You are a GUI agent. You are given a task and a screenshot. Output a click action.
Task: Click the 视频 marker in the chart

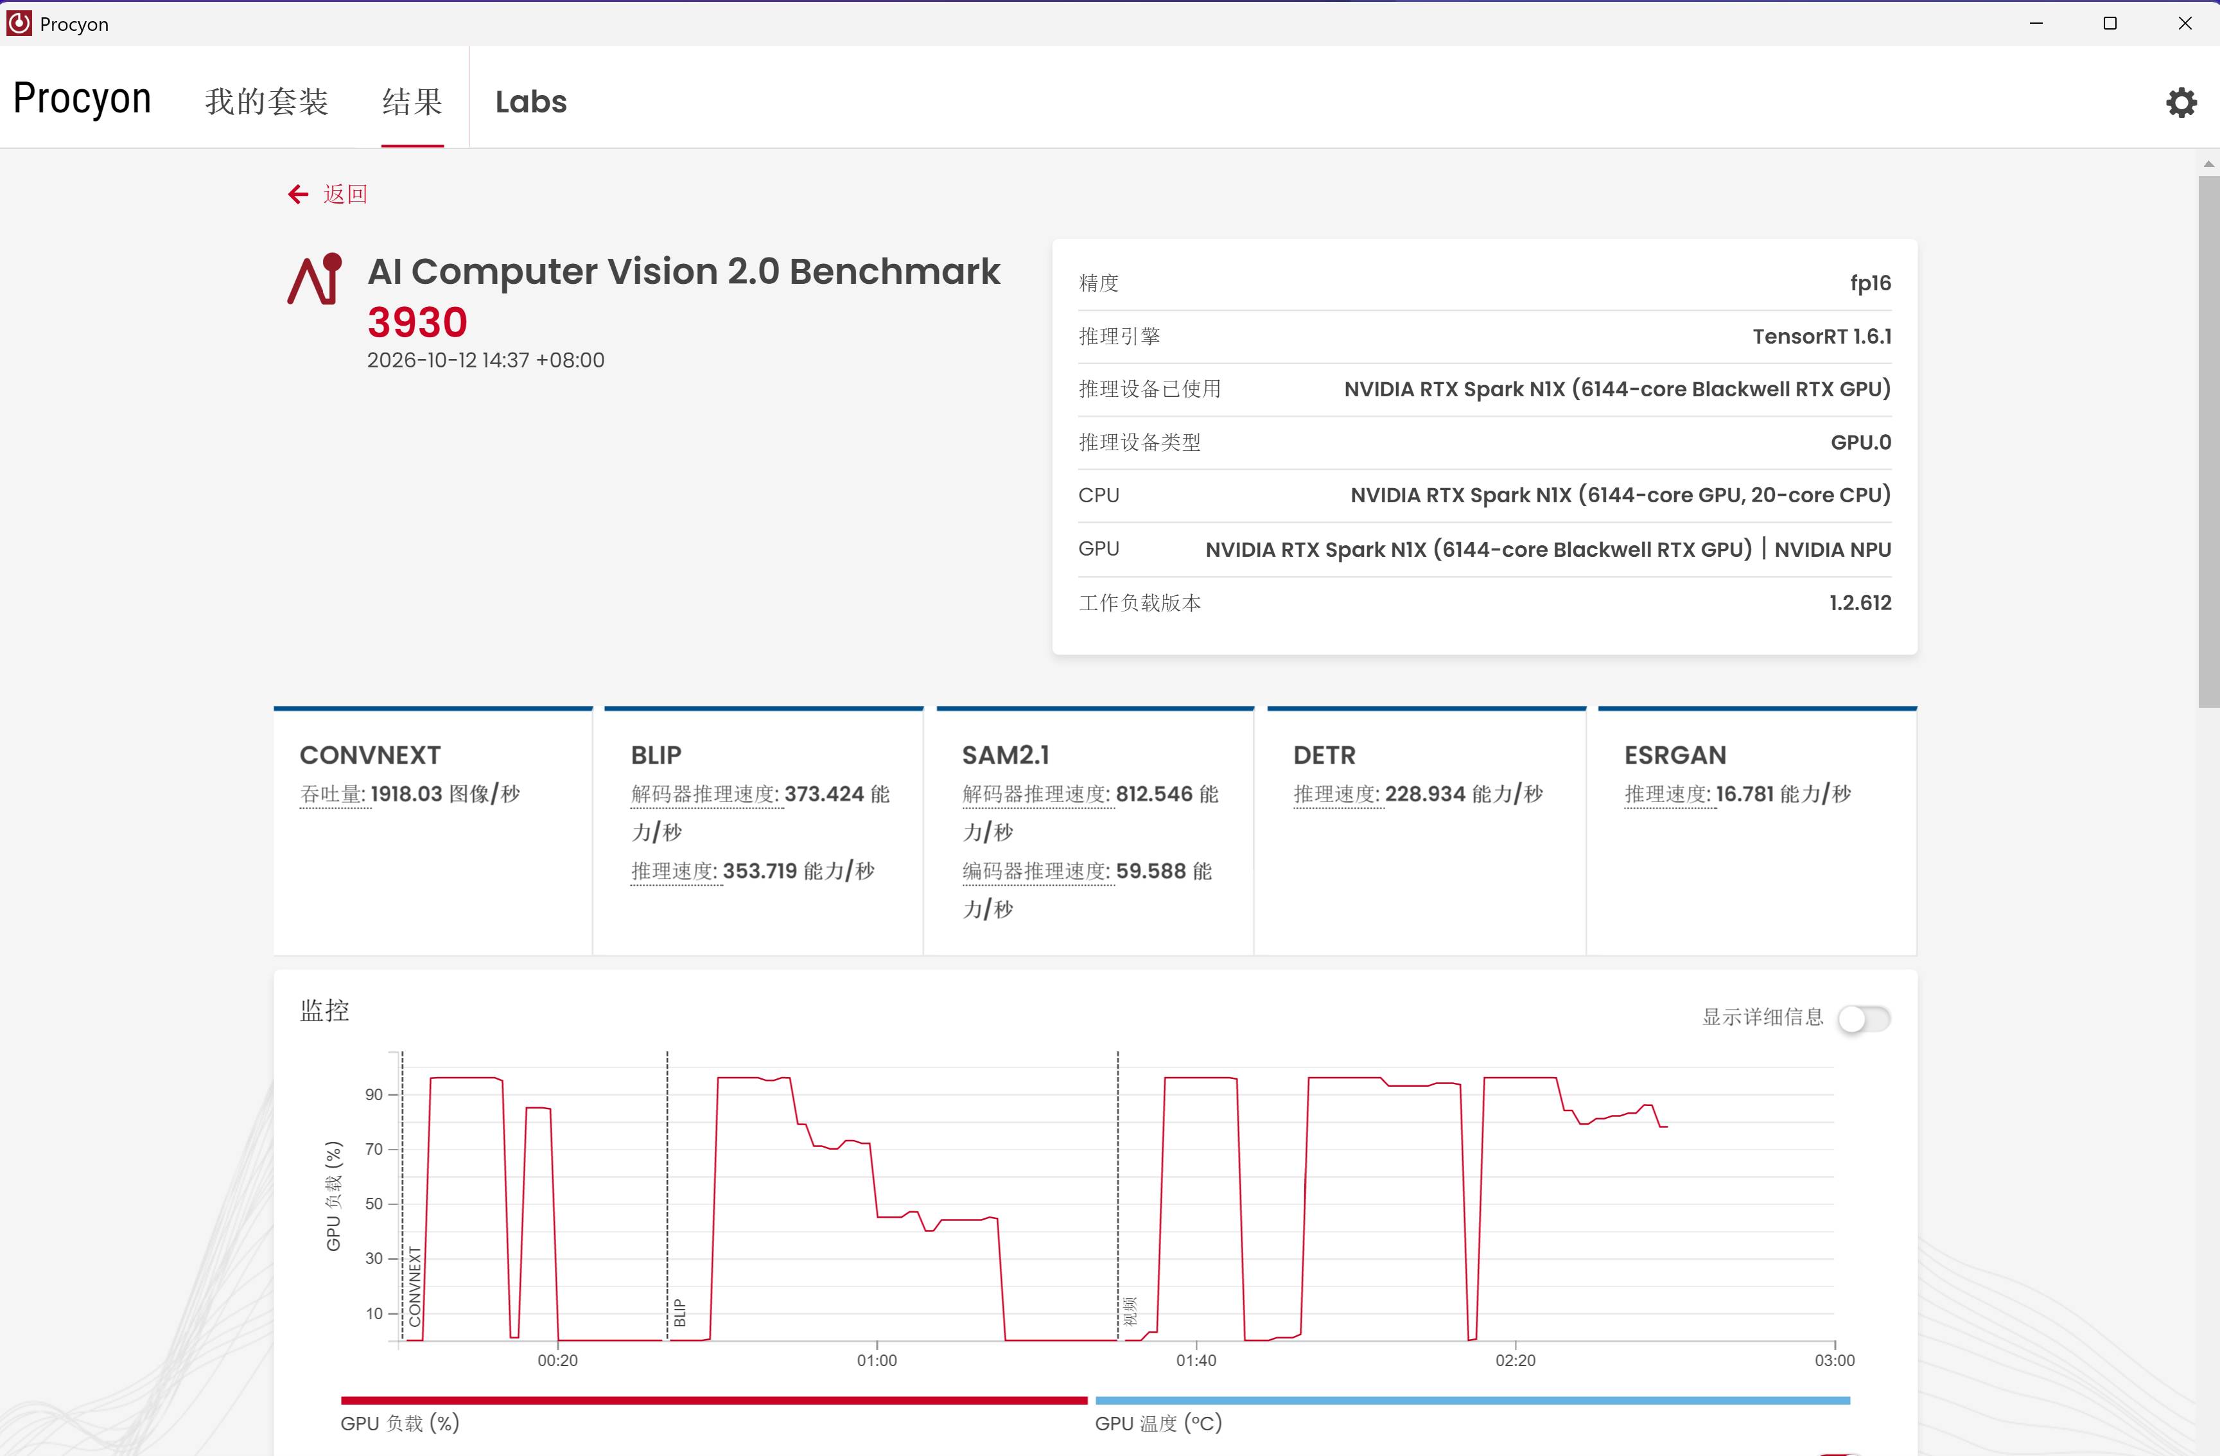point(1130,1310)
